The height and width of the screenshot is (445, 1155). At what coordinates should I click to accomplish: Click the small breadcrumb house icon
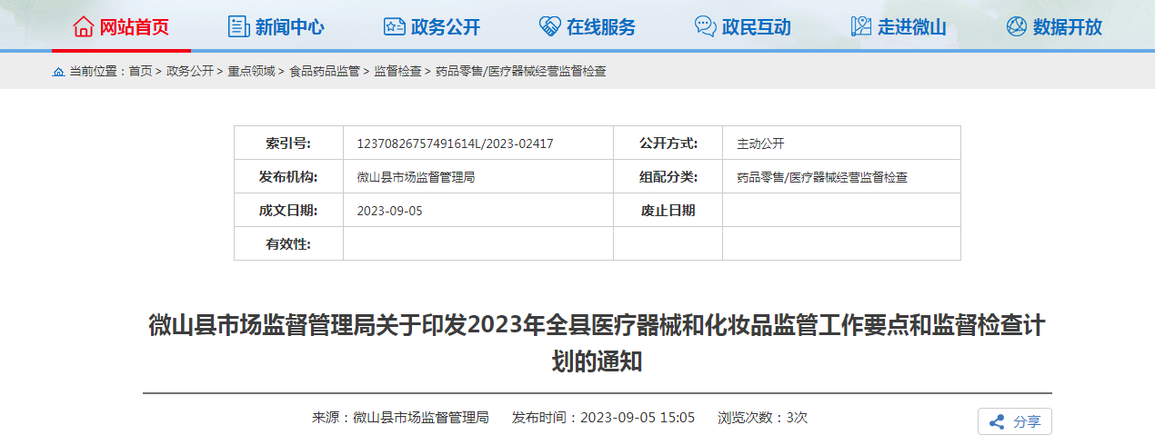(58, 72)
